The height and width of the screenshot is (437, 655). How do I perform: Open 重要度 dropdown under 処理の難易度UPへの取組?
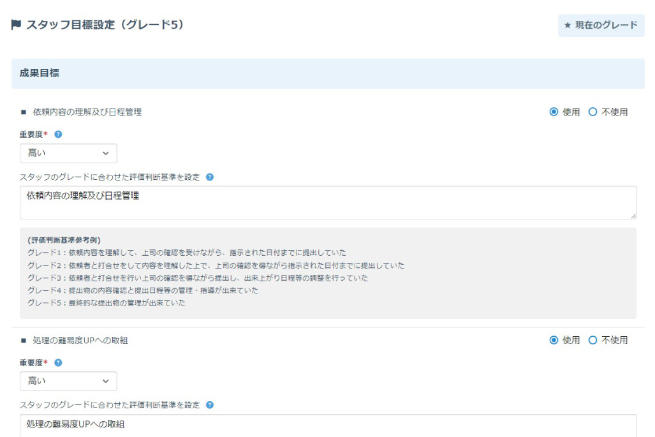(68, 381)
